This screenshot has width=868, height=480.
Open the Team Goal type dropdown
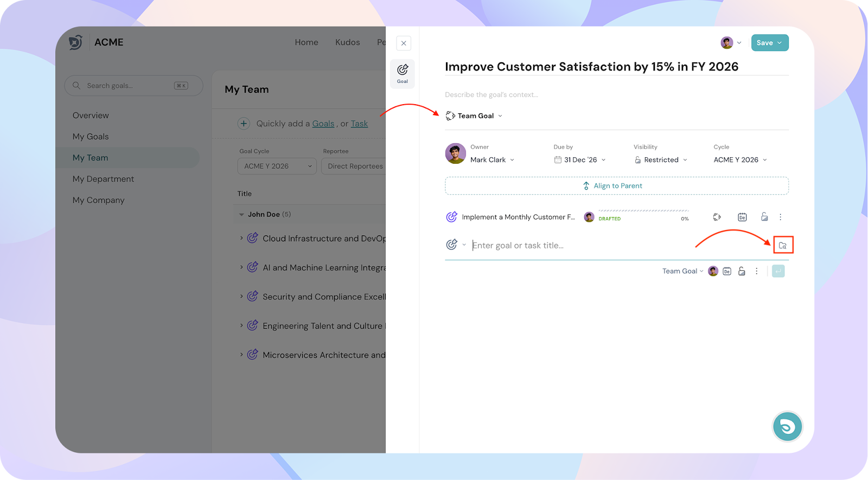coord(475,116)
